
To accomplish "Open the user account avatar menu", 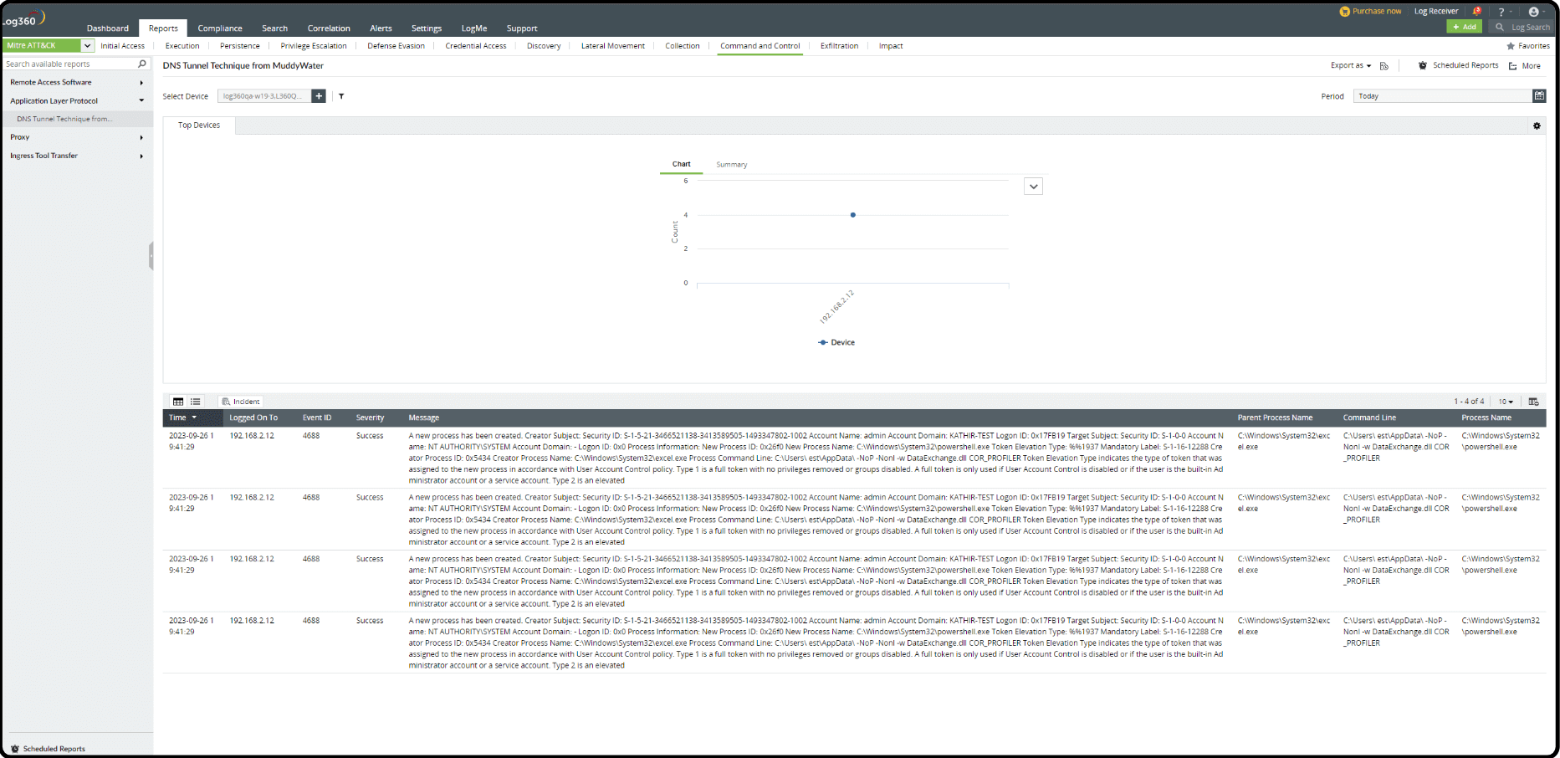I will 1533,12.
